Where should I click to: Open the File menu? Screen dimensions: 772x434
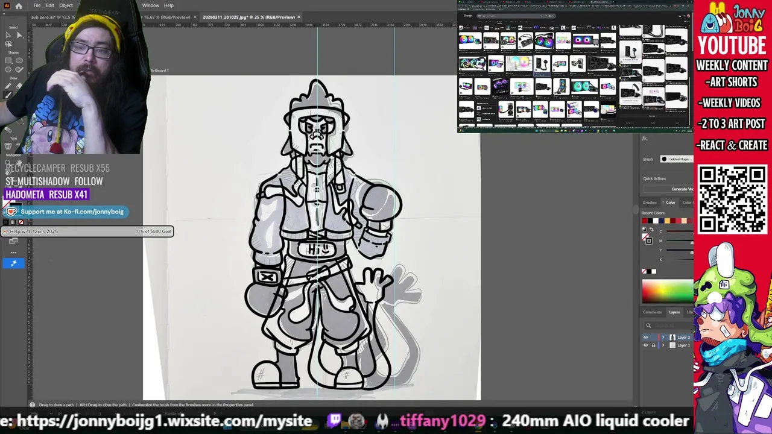click(x=37, y=5)
